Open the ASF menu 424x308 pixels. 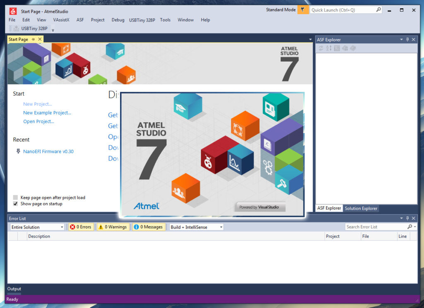(x=80, y=20)
